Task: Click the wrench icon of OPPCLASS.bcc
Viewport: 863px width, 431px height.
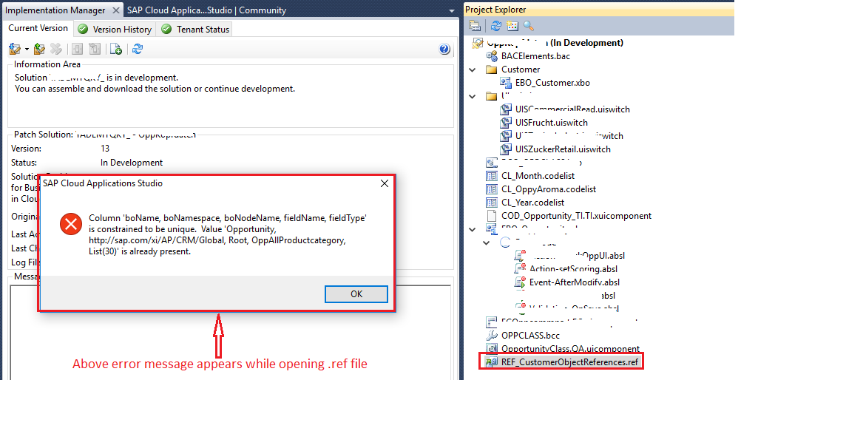Action: click(x=492, y=335)
